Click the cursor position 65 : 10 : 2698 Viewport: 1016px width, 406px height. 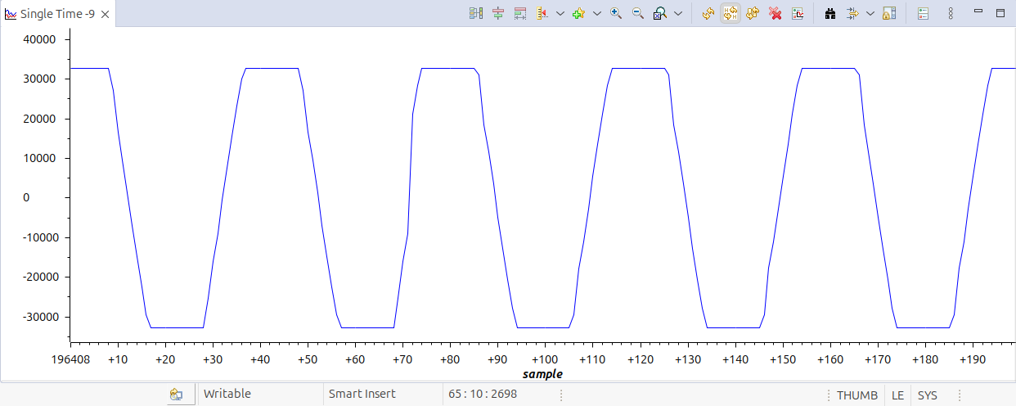pyautogui.click(x=483, y=395)
